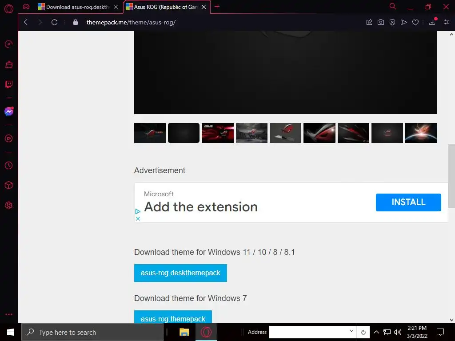
Task: Open the volume speaker tray icon
Action: [x=398, y=332]
